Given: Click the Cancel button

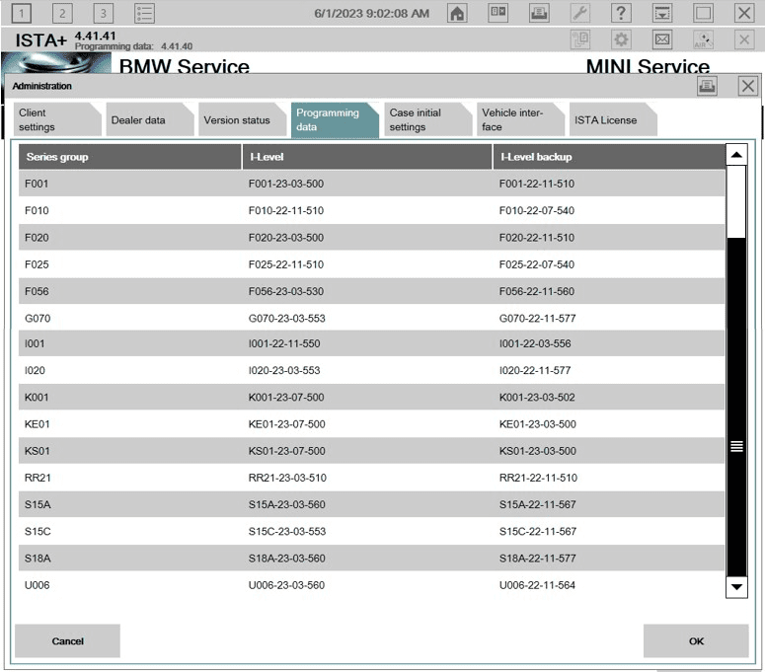Looking at the screenshot, I should 67,640.
